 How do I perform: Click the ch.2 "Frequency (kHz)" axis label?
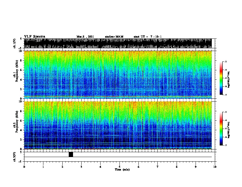pos(17,122)
